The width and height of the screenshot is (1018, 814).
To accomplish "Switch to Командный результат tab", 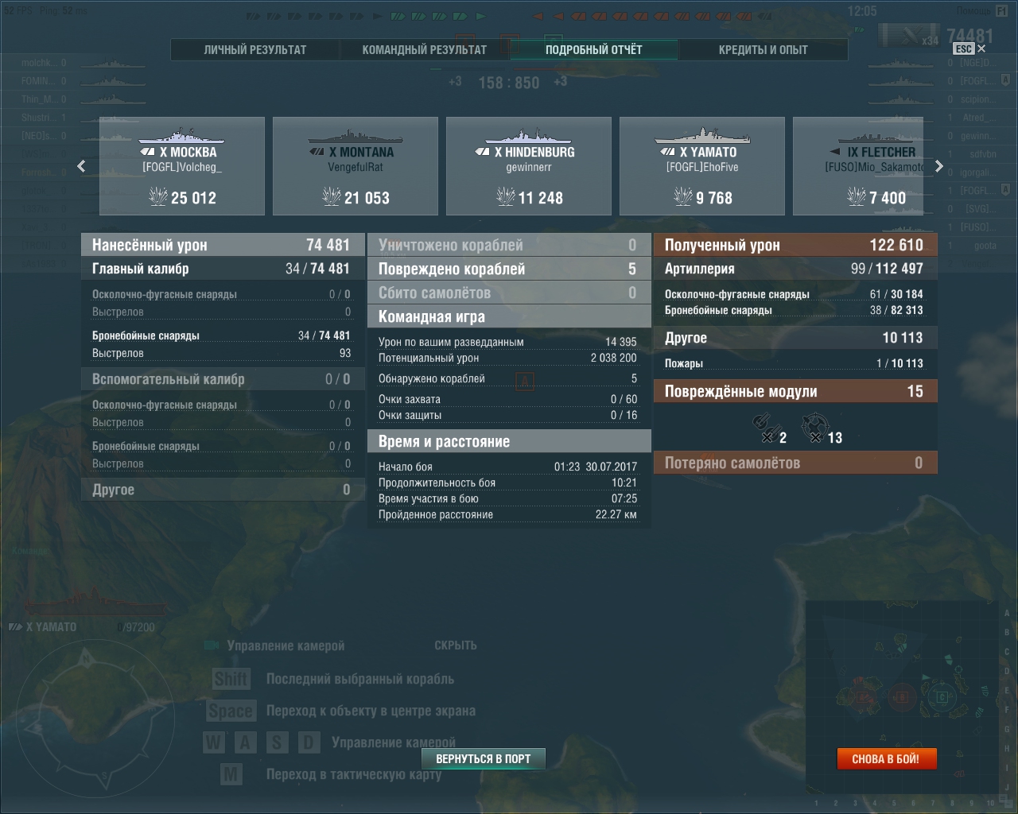I will pyautogui.click(x=424, y=49).
